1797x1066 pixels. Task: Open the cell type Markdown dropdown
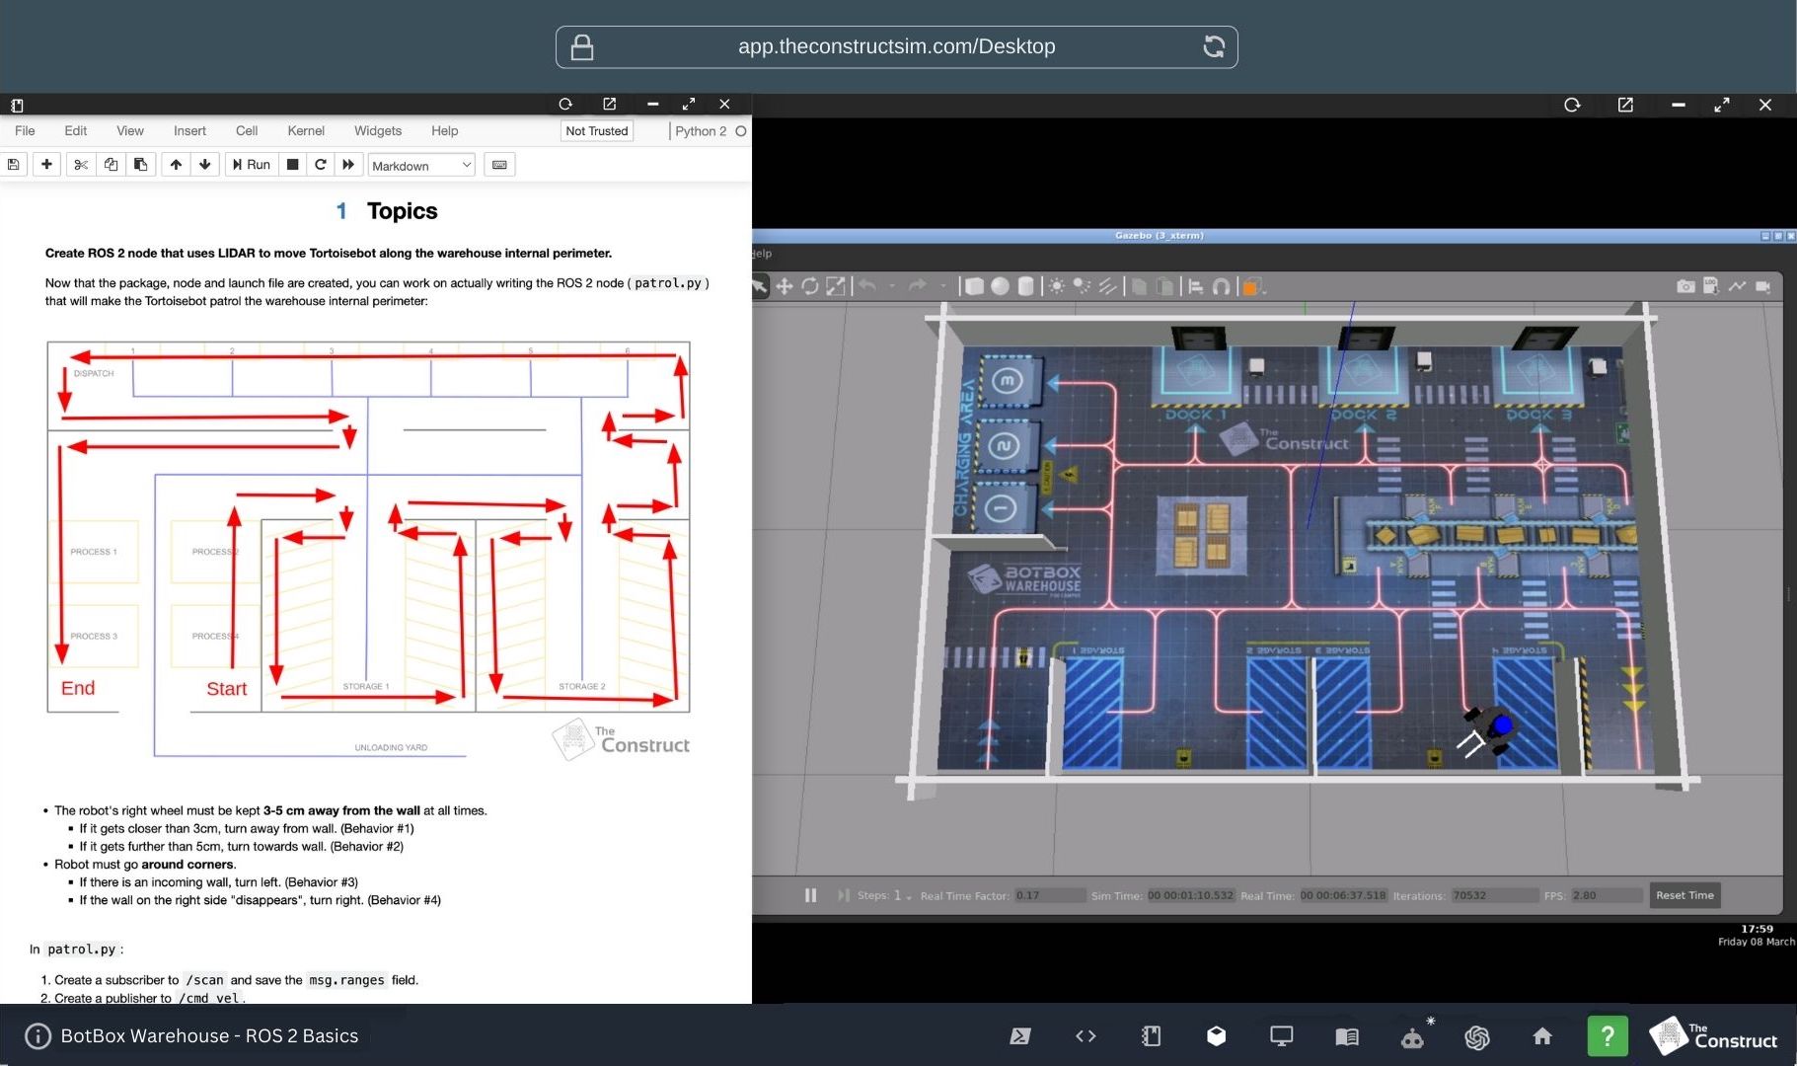pos(421,165)
